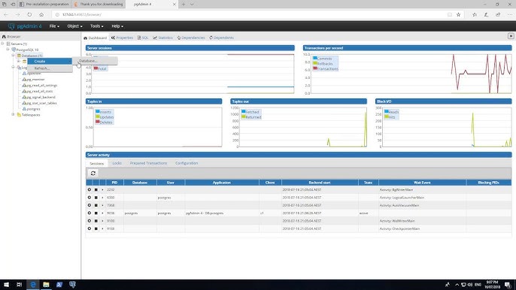Expand details arrow in AutoVacuumMain row
The height and width of the screenshot is (290, 516).
tap(102, 205)
